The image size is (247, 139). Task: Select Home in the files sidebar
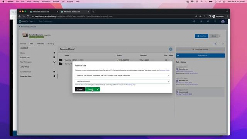coord(22,53)
